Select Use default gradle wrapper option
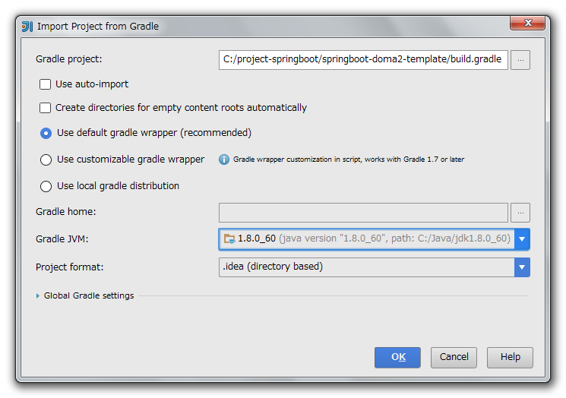 tap(46, 133)
